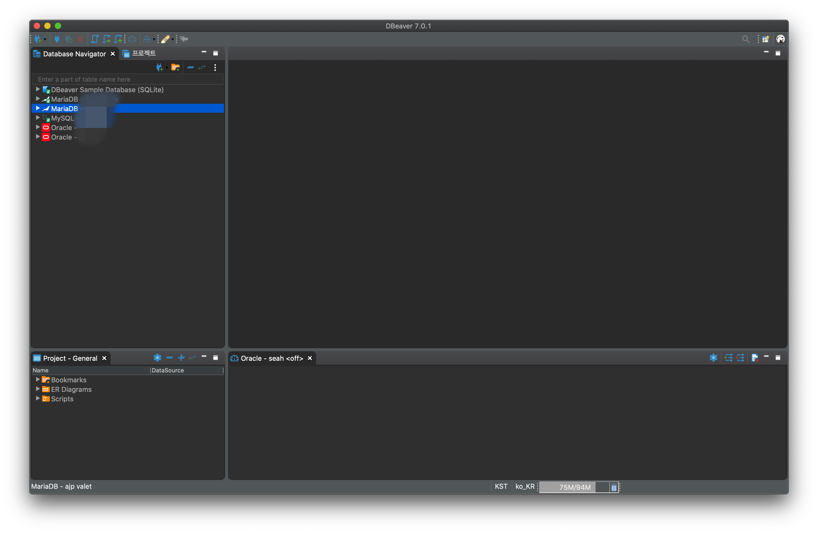Click the ko_KR locale status item
Screen dimensions: 818x533
[x=525, y=486]
